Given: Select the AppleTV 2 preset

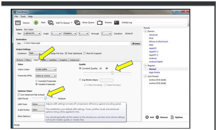Looking at the screenshot, I should pyautogui.click(x=153, y=52).
